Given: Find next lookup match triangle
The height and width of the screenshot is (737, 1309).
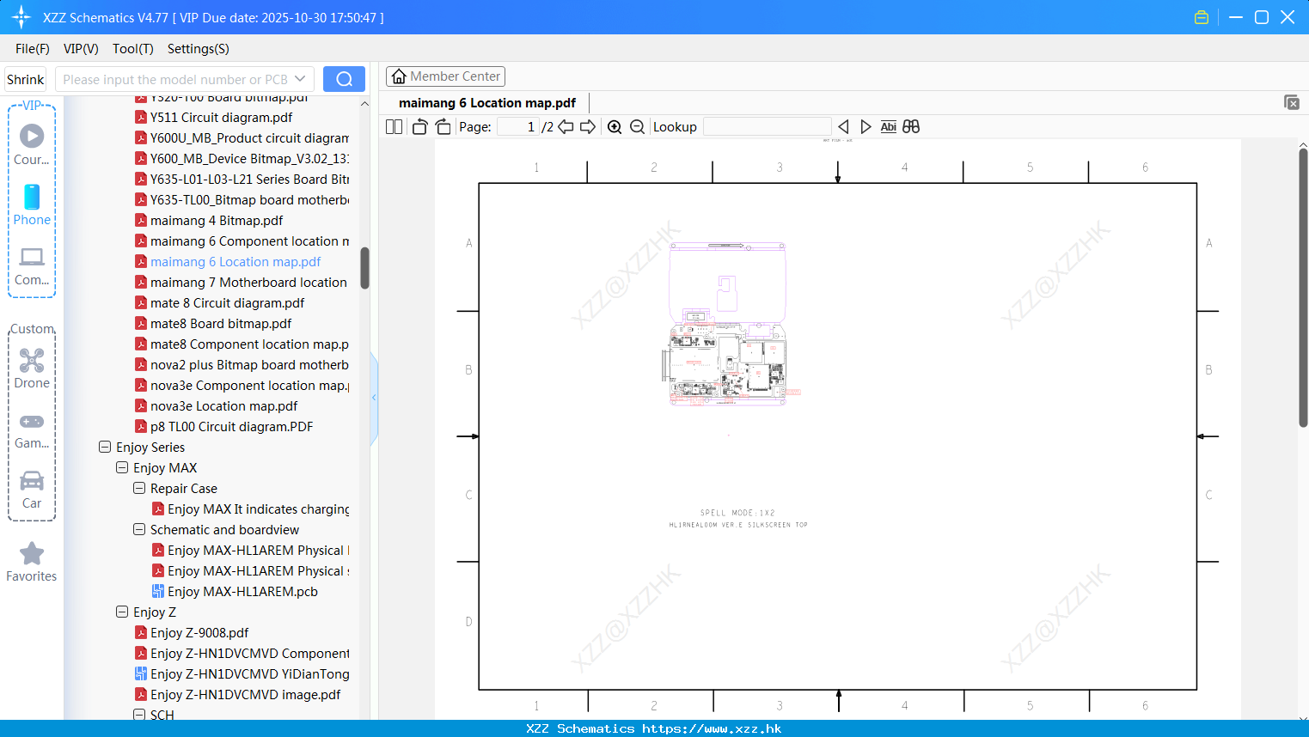Looking at the screenshot, I should tap(866, 126).
